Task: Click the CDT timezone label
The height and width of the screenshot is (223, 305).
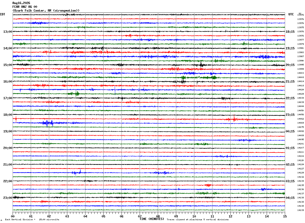Action: click(3, 14)
